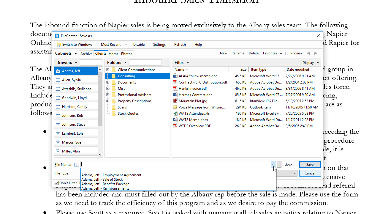Enable the Preview checkbox

point(286,53)
